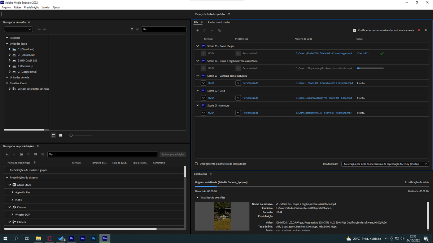Image resolution: width=433 pixels, height=243 pixels.
Task: Click the Storie 04 encoding progress bar
Action: [370, 68]
